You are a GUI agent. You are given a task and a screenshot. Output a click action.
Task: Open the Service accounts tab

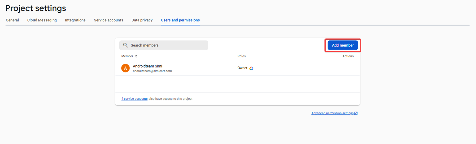click(x=108, y=20)
